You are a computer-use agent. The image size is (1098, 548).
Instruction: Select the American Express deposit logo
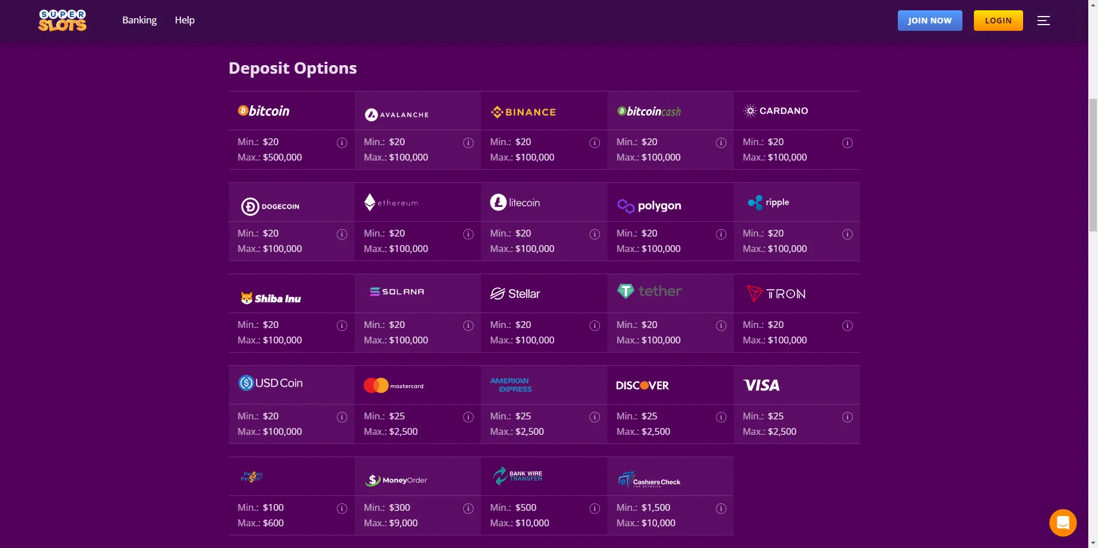511,385
